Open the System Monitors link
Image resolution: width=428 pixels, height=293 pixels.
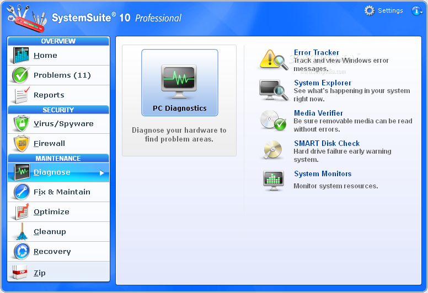[x=323, y=173]
